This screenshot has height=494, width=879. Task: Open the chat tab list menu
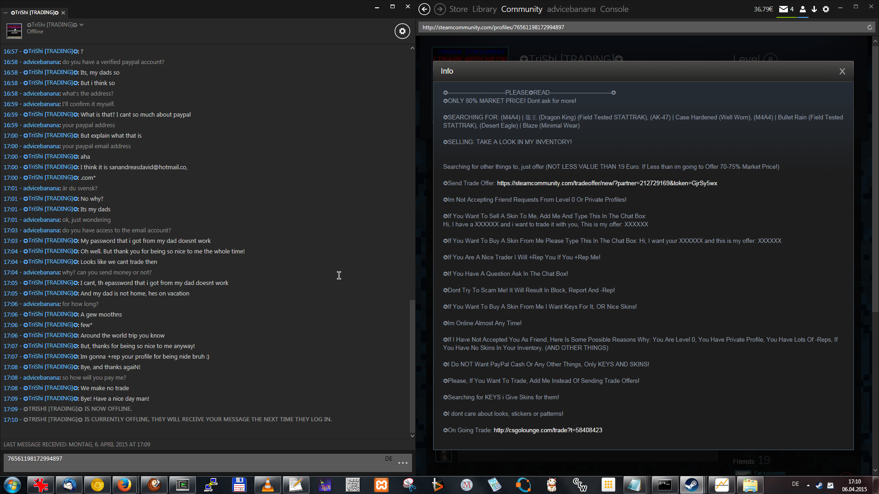(5, 13)
